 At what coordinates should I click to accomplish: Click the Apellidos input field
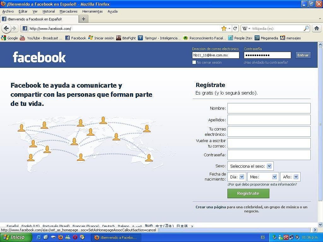[269, 120]
